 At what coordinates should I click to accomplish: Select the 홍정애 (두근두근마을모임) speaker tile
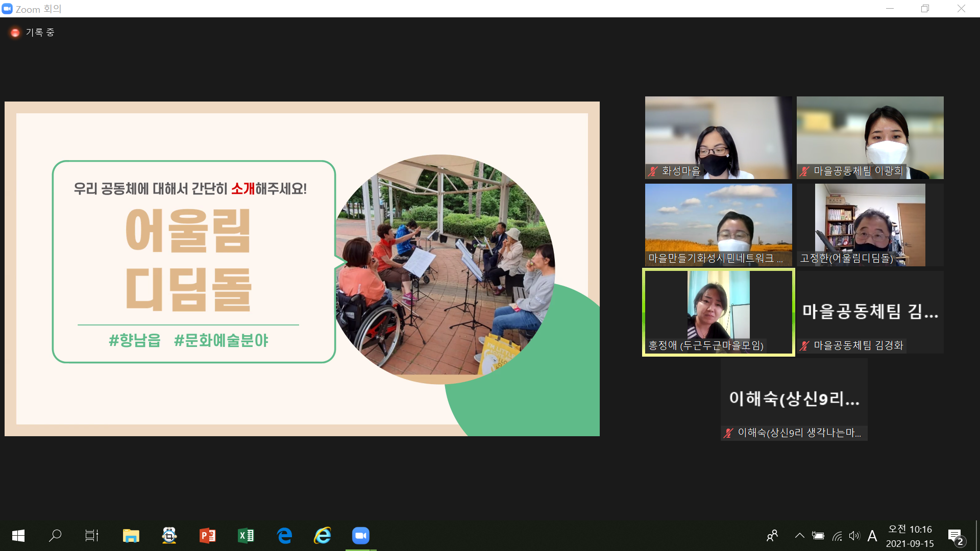pyautogui.click(x=718, y=312)
